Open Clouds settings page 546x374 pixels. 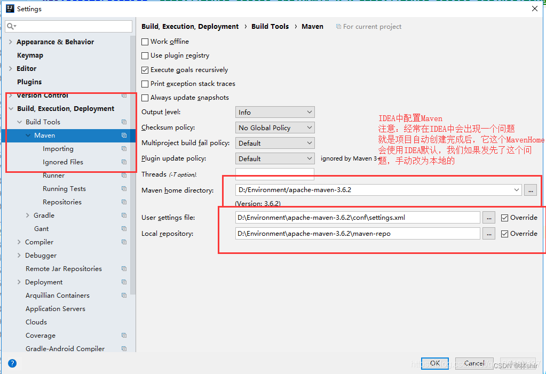point(36,322)
